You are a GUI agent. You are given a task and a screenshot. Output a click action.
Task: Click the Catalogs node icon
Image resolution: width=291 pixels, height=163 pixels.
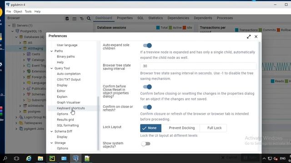coord(29,60)
